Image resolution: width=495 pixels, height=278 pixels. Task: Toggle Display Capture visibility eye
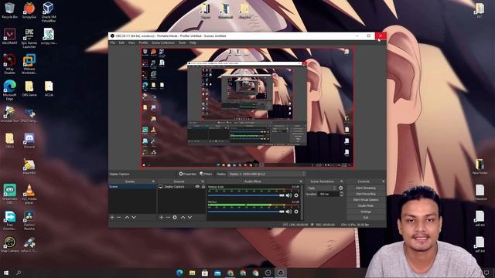coord(197,187)
